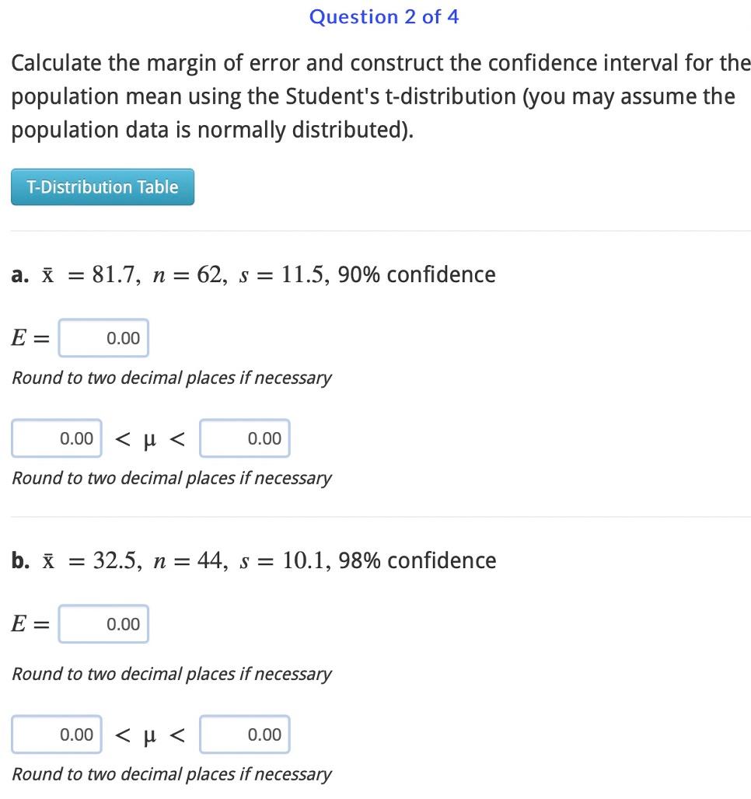
Task: Click the margin of error box under part a
Action: [x=103, y=337]
